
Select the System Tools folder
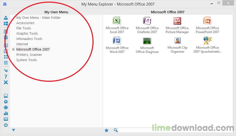(26, 60)
